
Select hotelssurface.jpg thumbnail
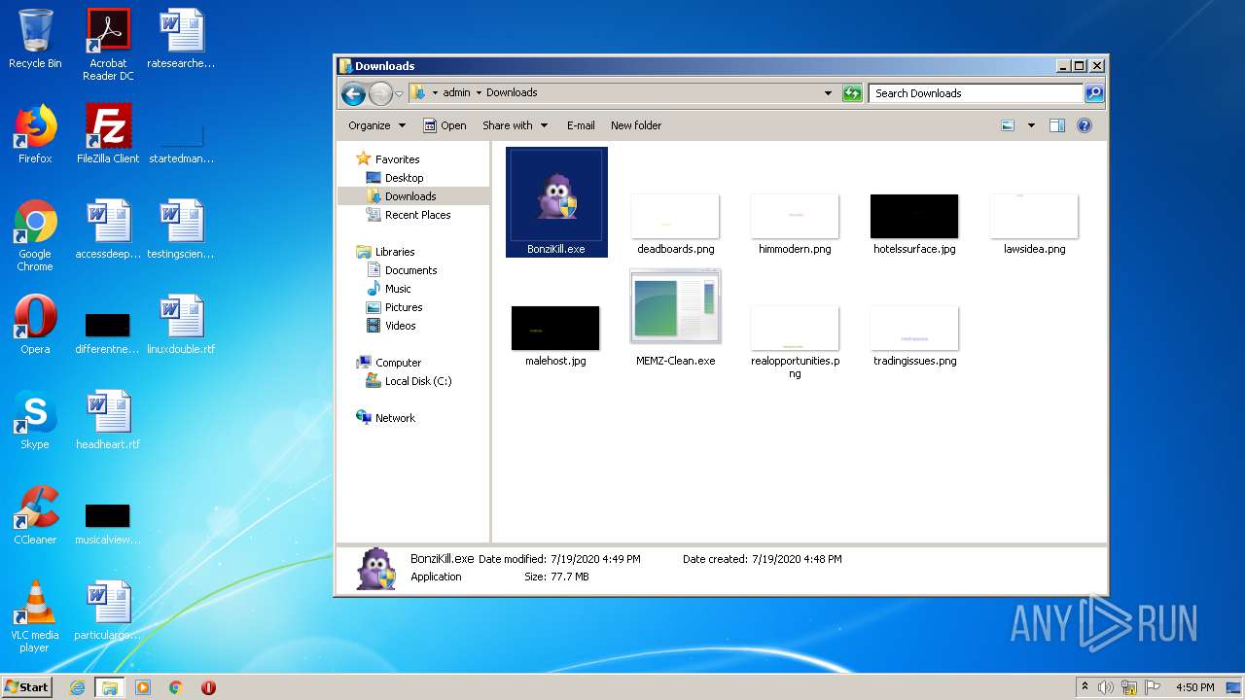[914, 225]
